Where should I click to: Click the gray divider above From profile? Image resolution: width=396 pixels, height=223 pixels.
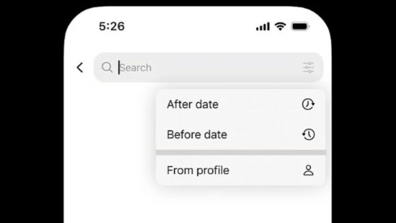[241, 152]
